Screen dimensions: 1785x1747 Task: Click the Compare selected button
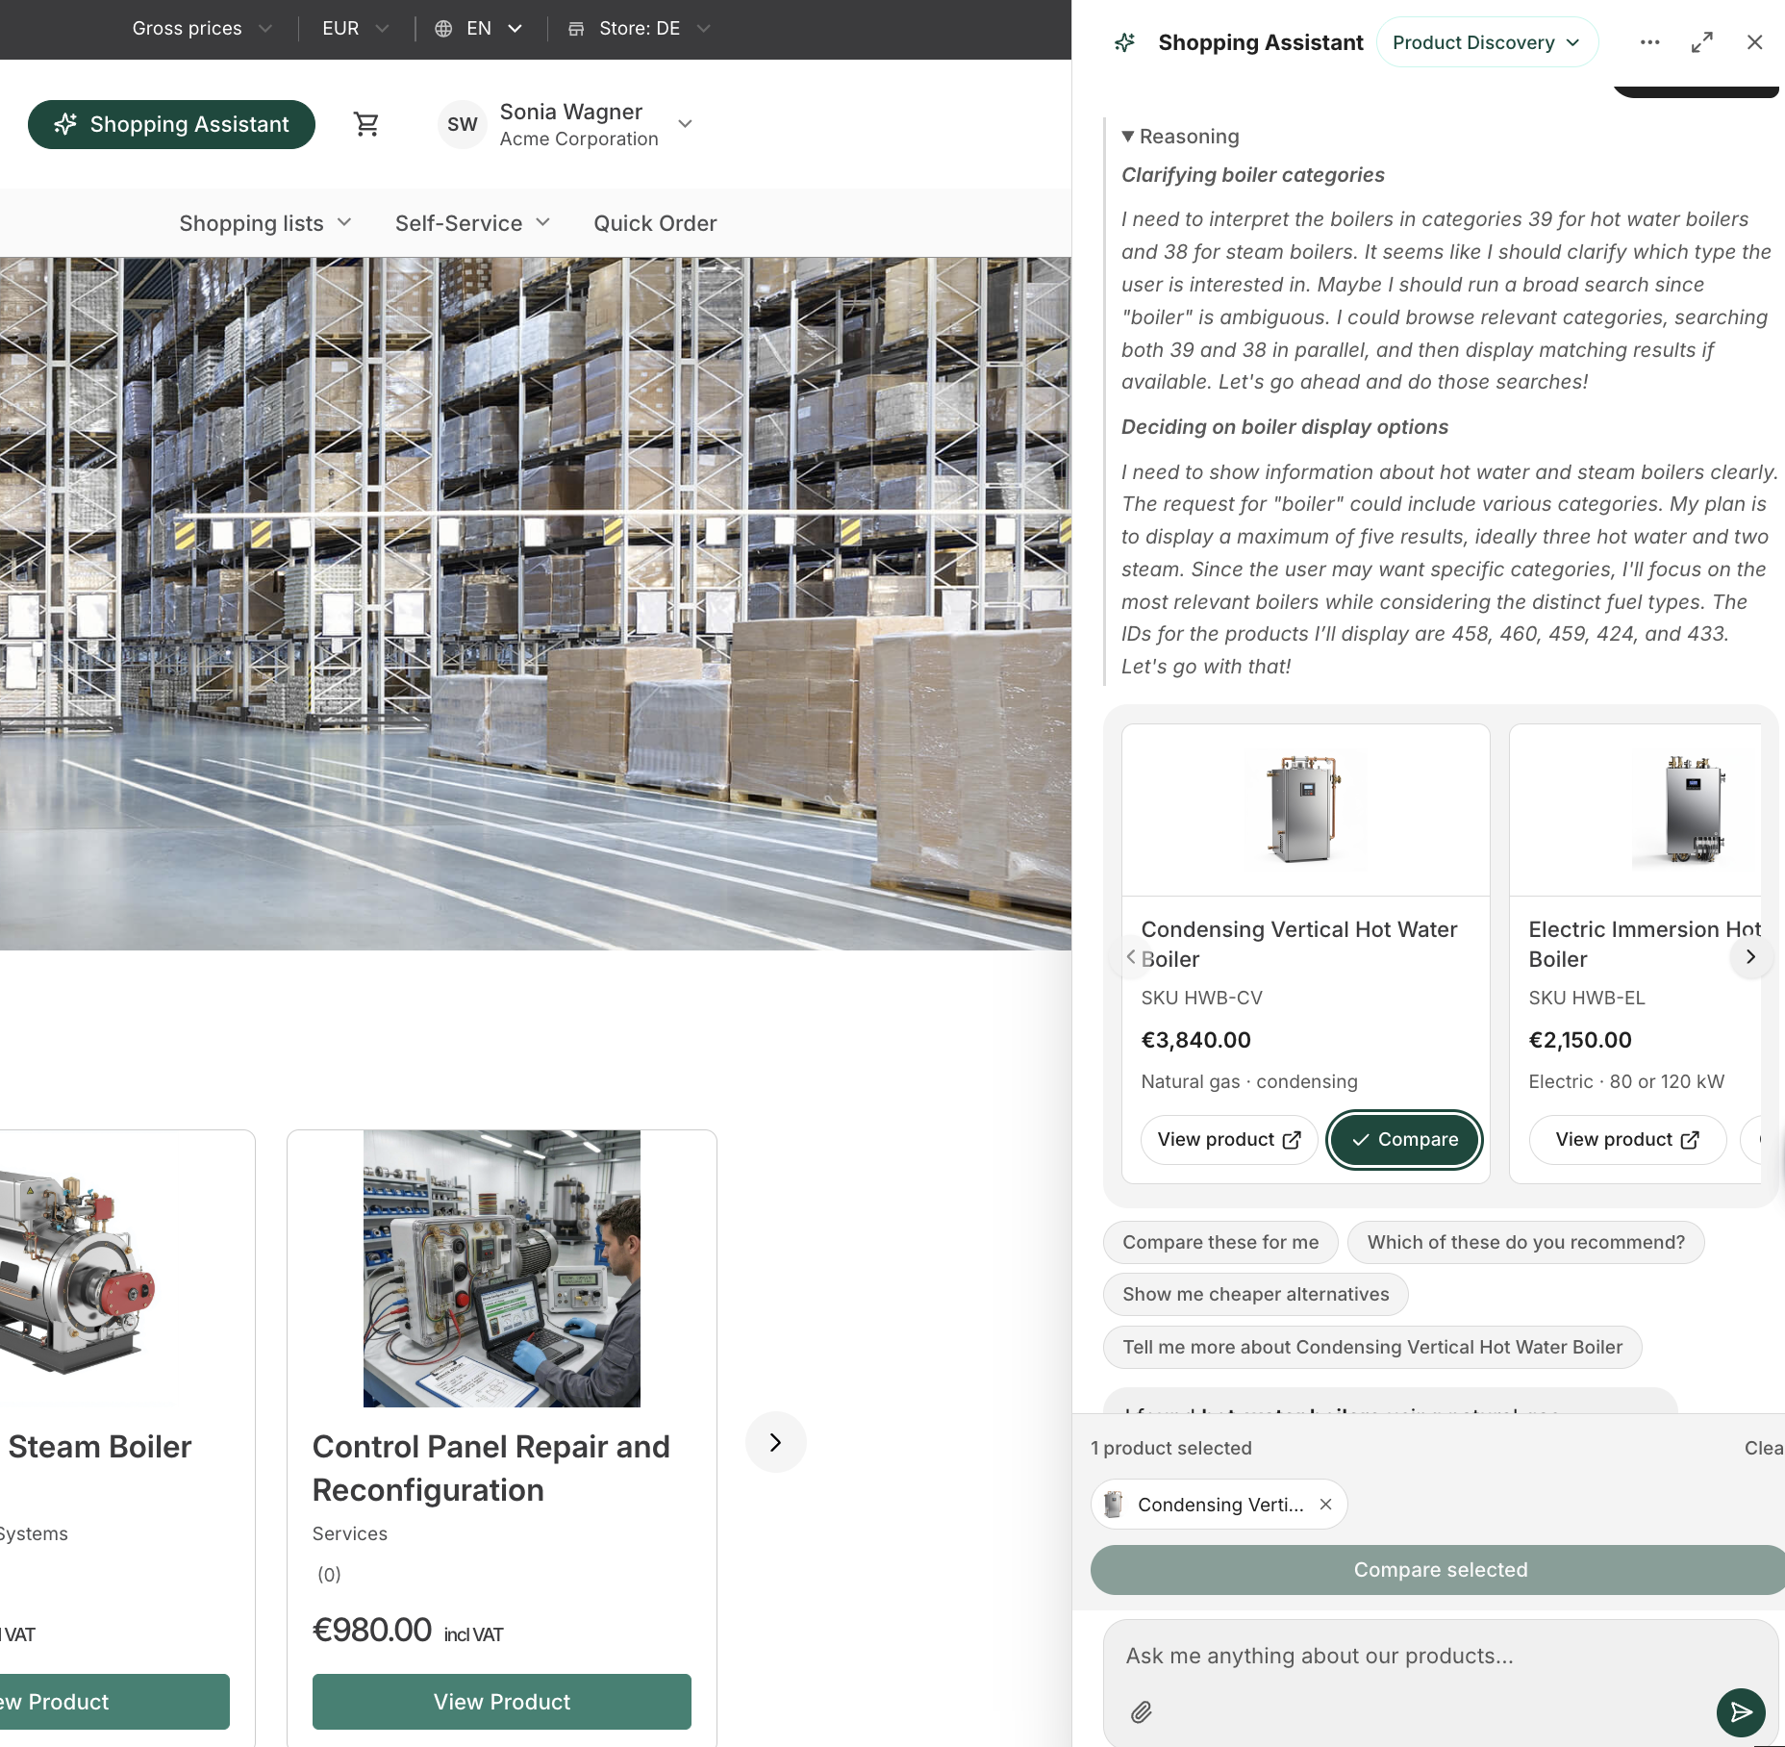tap(1438, 1570)
